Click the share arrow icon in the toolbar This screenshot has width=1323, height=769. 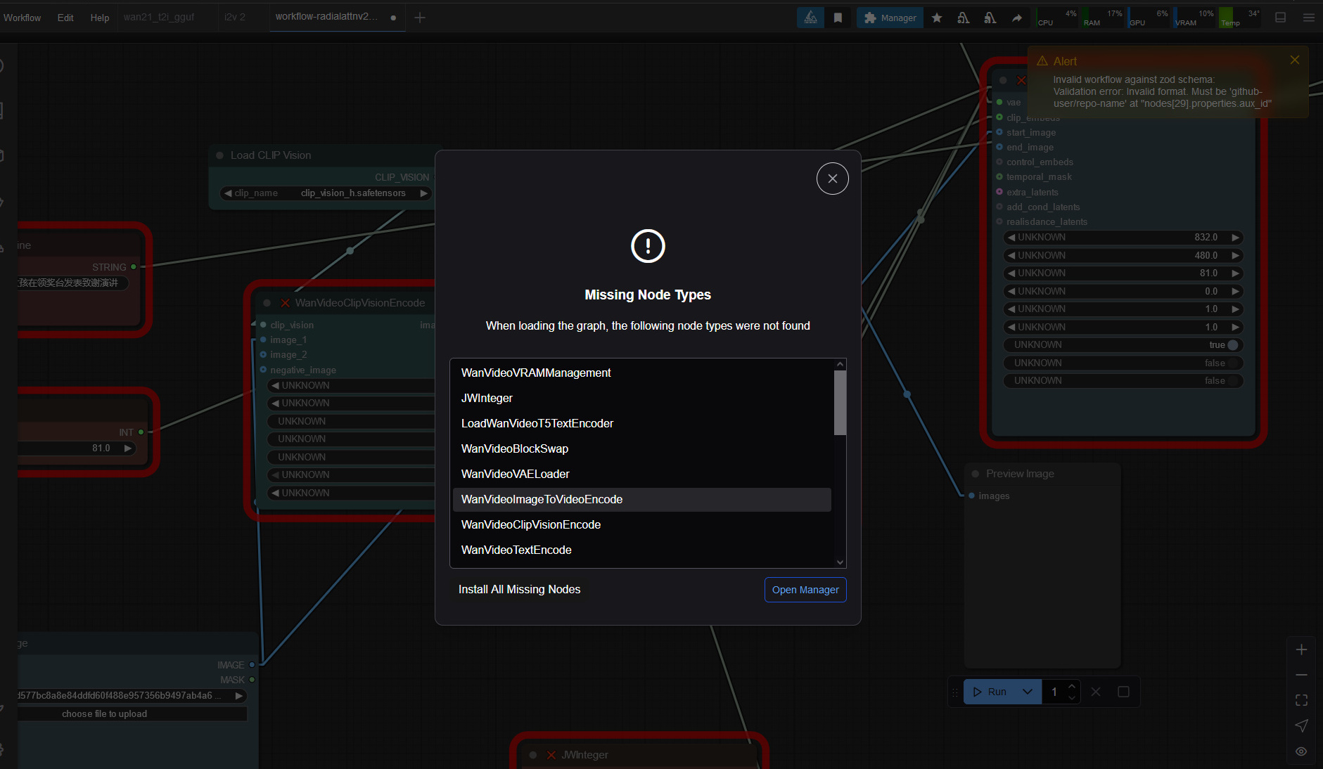click(1017, 18)
